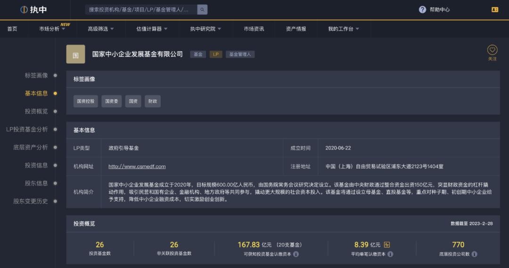Go to 首页 in navigation bar

point(12,29)
